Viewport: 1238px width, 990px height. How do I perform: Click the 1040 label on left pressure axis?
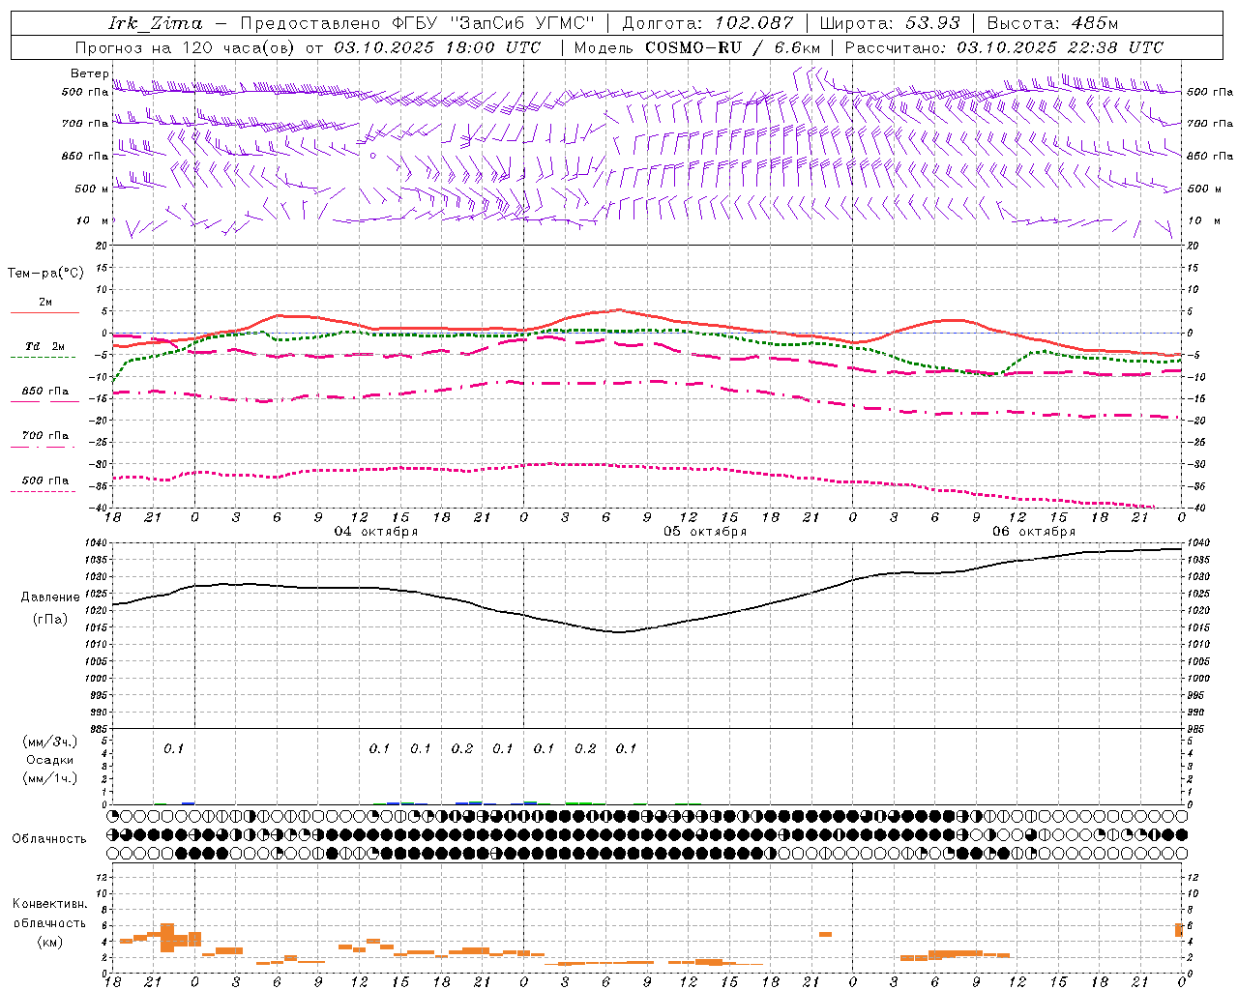[x=95, y=543]
